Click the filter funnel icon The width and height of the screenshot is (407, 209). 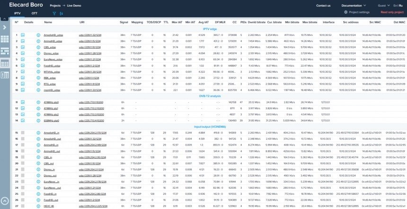tap(54, 14)
